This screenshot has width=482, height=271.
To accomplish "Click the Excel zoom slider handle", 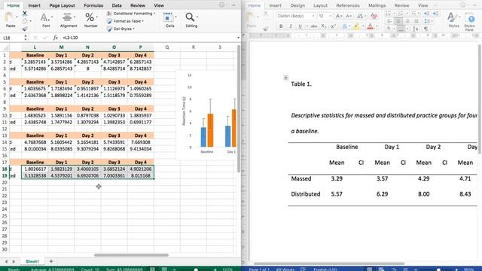I will coord(196,269).
